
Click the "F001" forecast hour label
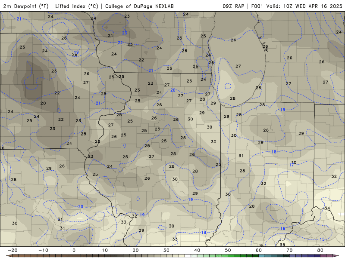tap(257, 6)
